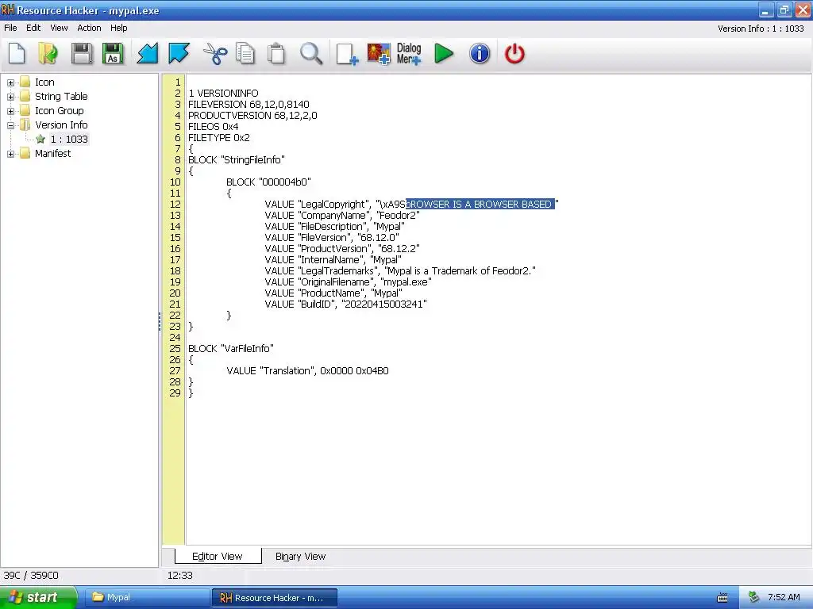
Task: Click the keyboard icon in the taskbar
Action: click(x=722, y=598)
